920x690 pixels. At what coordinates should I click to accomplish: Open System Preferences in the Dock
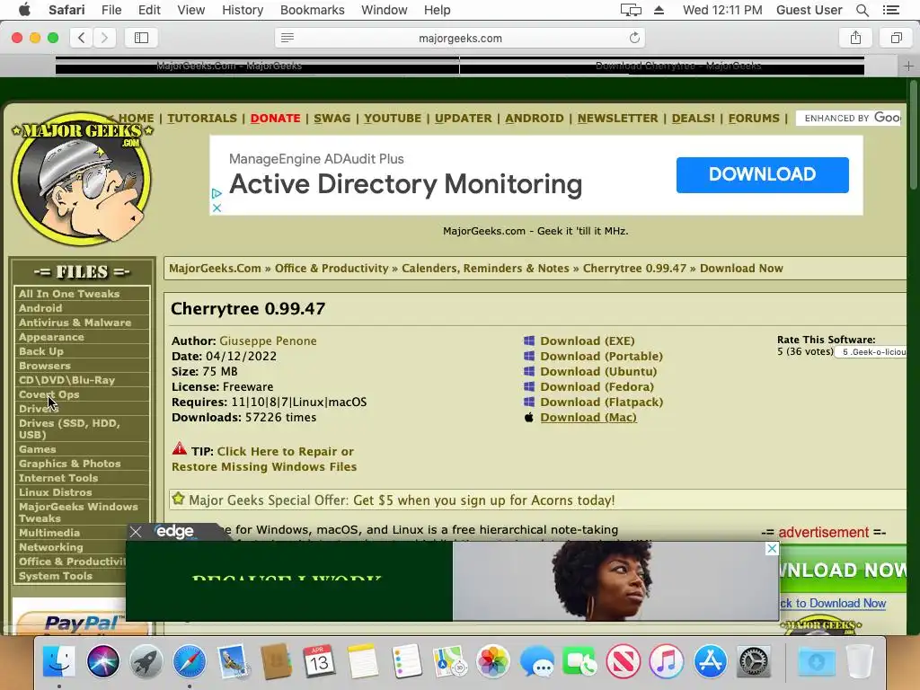754,660
